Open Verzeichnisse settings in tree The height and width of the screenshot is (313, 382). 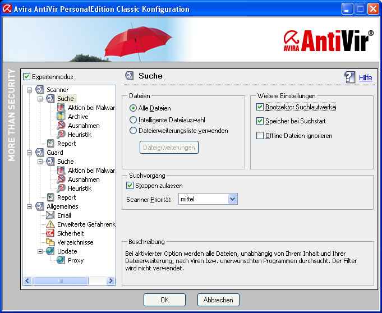tap(75, 242)
